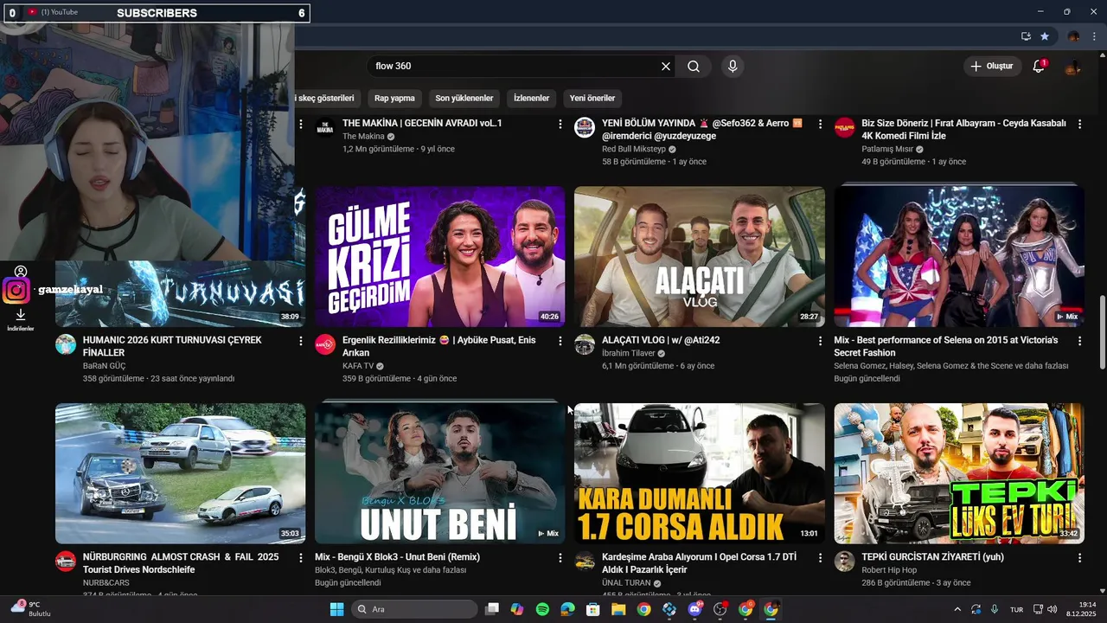The image size is (1107, 623).
Task: Open BaRaN GÜÇ channel avatar
Action: tap(66, 344)
